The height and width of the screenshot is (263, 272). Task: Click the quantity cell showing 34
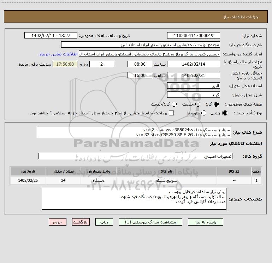pyautogui.click(x=63, y=180)
